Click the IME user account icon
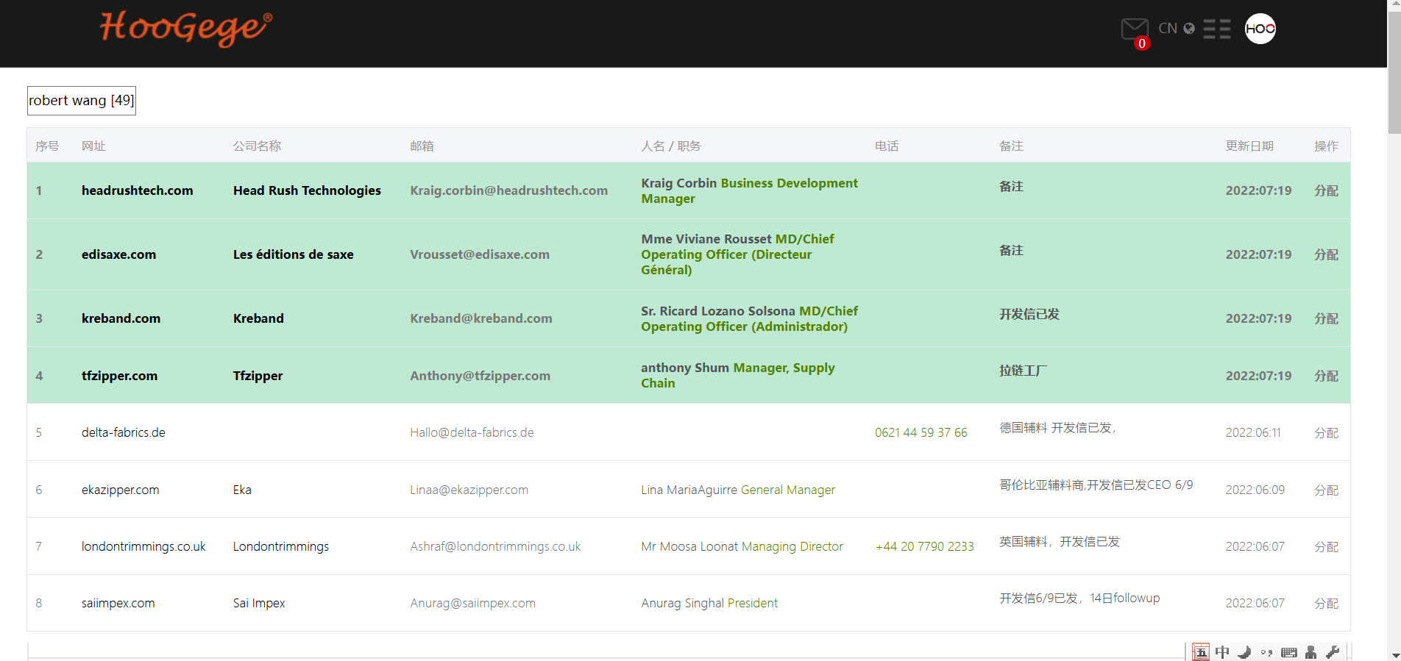The width and height of the screenshot is (1401, 661). [1310, 652]
